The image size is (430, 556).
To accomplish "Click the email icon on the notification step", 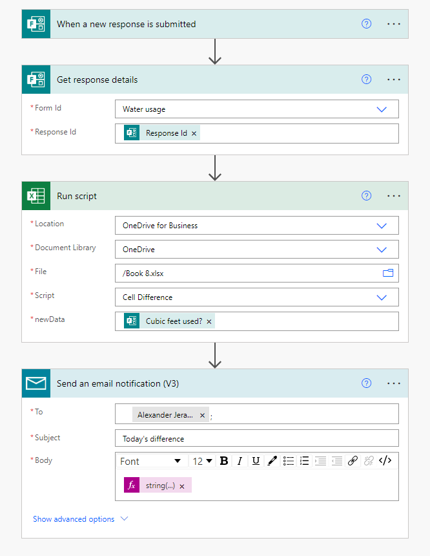I will click(x=36, y=383).
